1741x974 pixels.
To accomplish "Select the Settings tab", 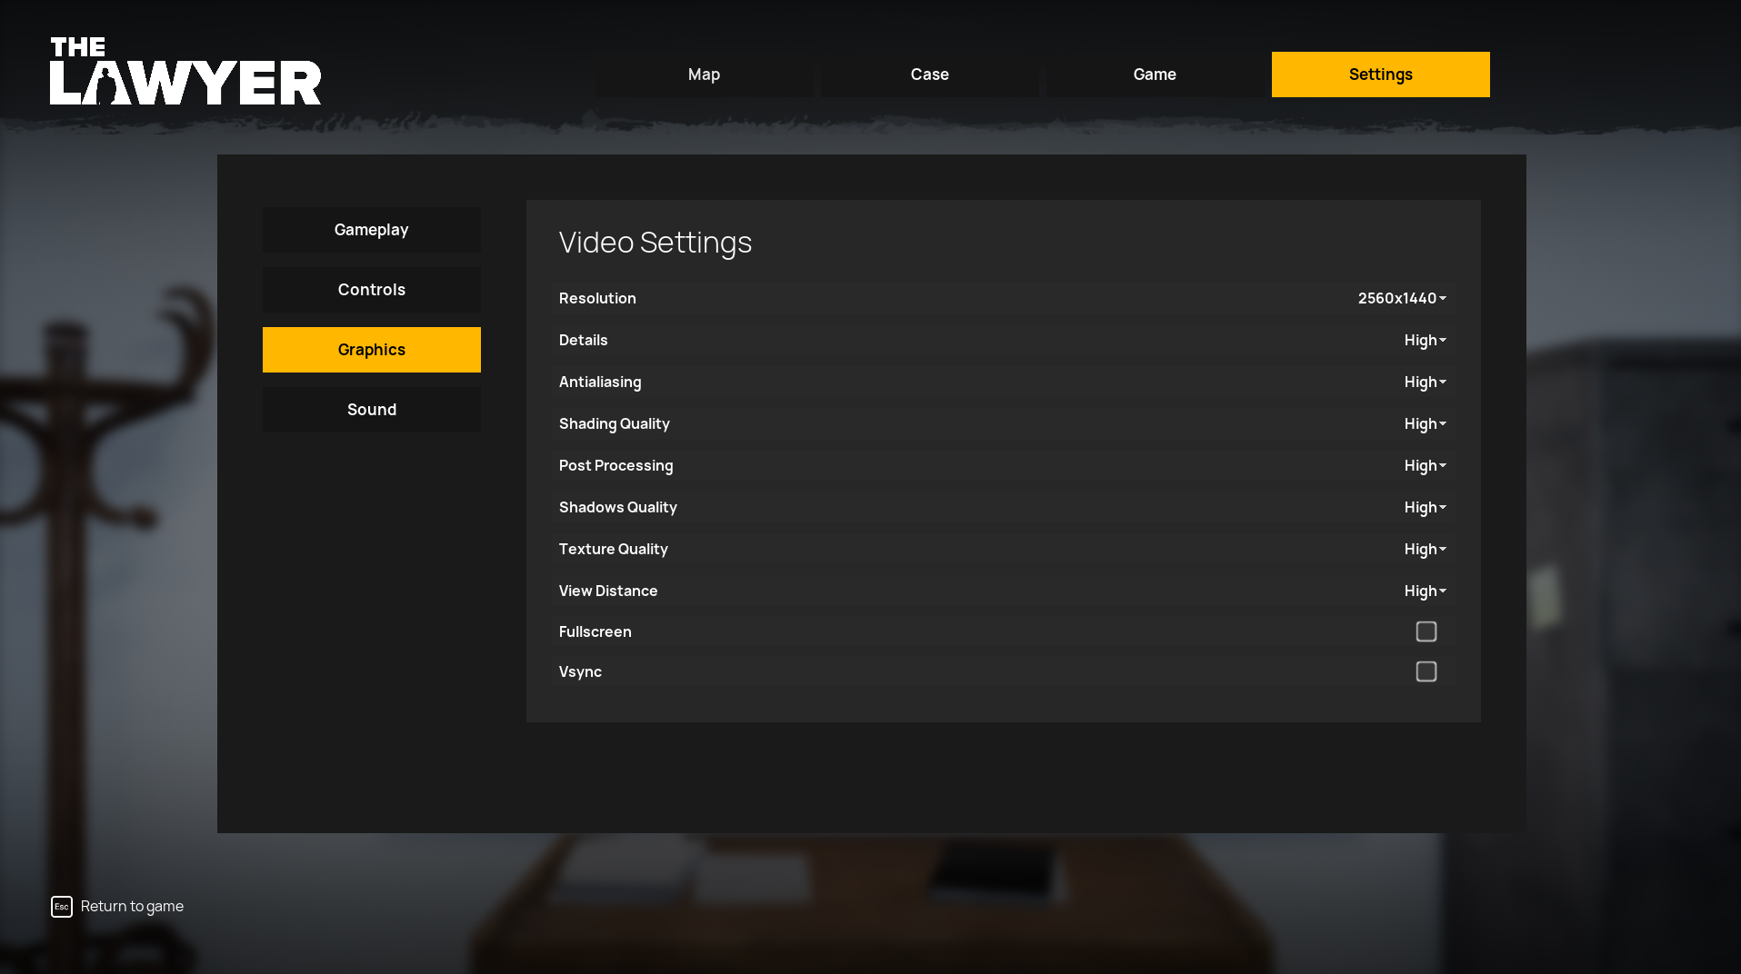I will [x=1381, y=75].
